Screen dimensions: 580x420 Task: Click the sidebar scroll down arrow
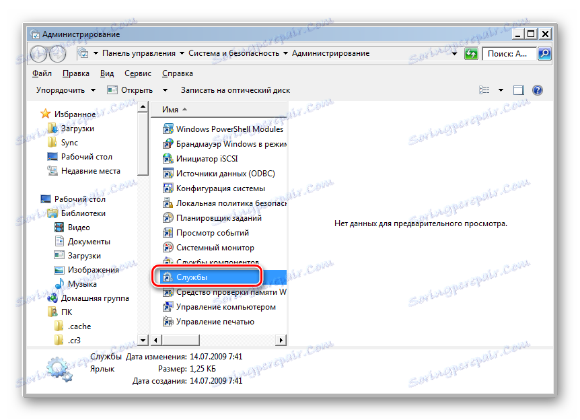(x=143, y=340)
